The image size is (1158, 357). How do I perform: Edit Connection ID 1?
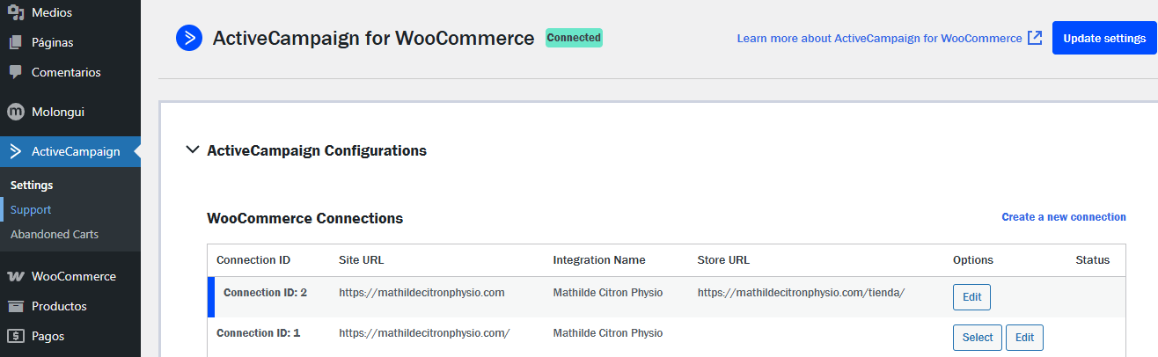(1024, 338)
